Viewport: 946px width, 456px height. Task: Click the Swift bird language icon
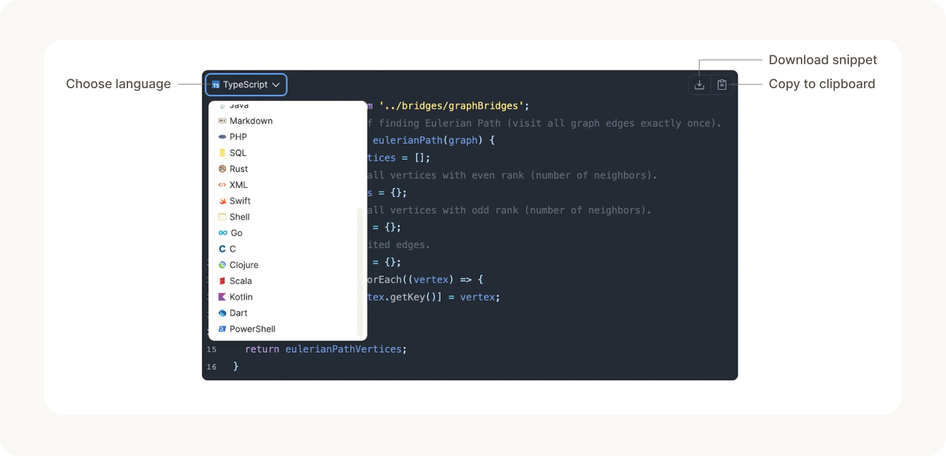coord(223,201)
